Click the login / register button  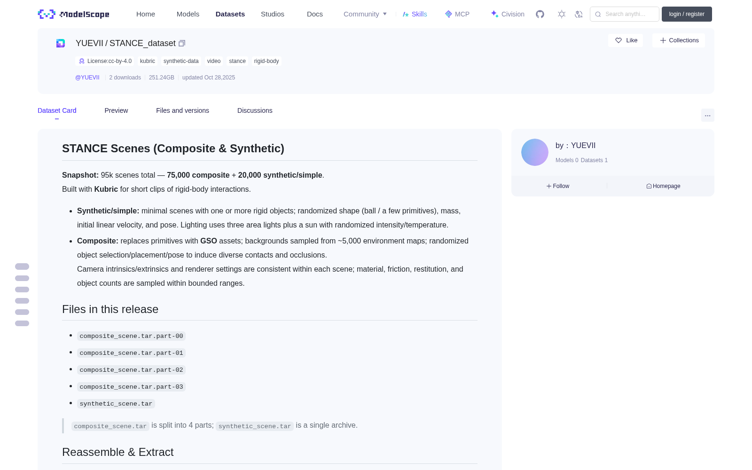(x=687, y=14)
